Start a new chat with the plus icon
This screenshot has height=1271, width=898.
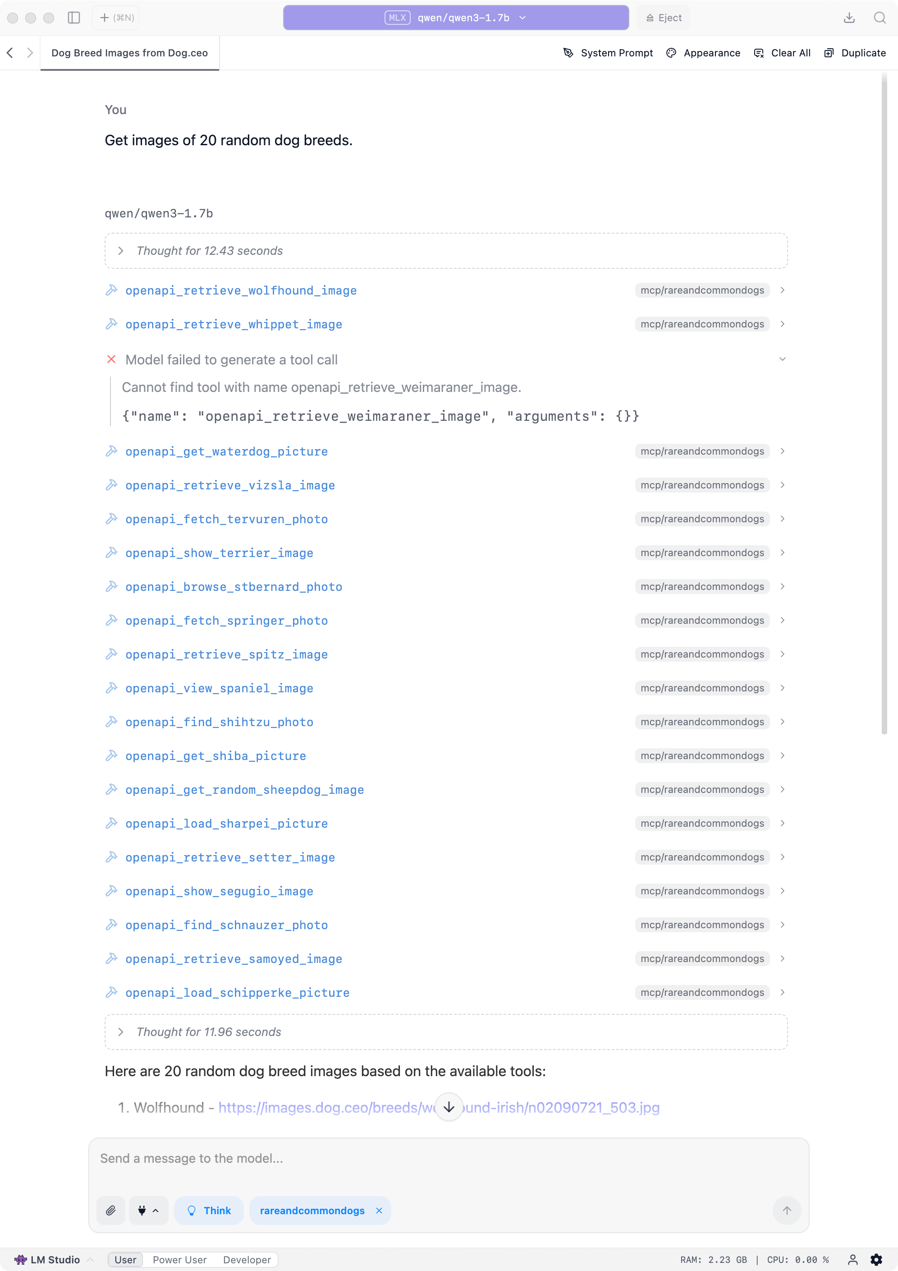pyautogui.click(x=115, y=17)
